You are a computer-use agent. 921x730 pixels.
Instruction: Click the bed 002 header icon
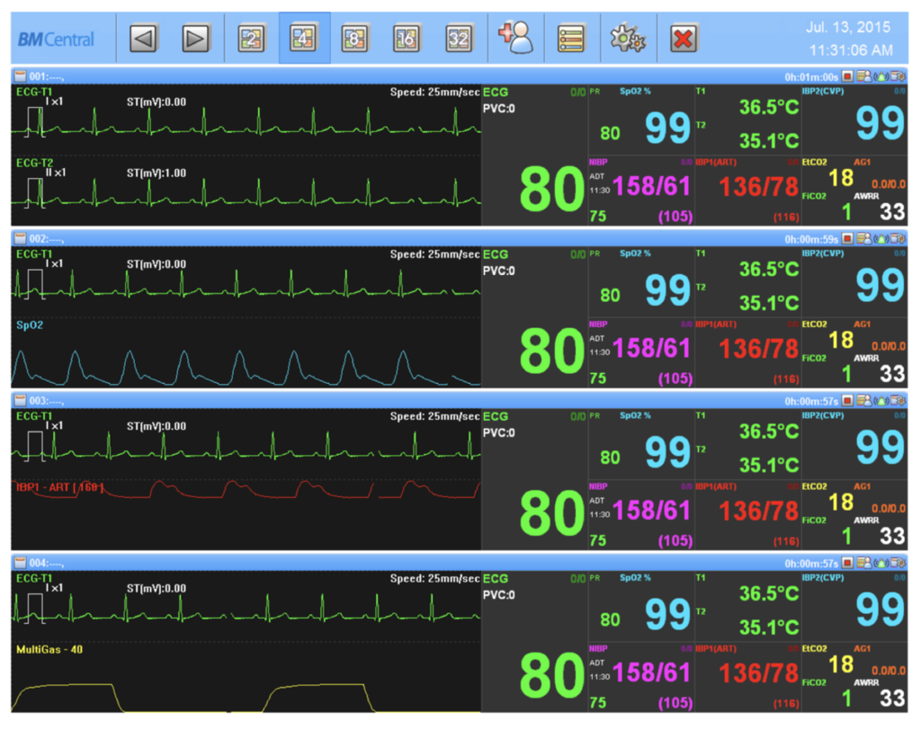[x=20, y=238]
